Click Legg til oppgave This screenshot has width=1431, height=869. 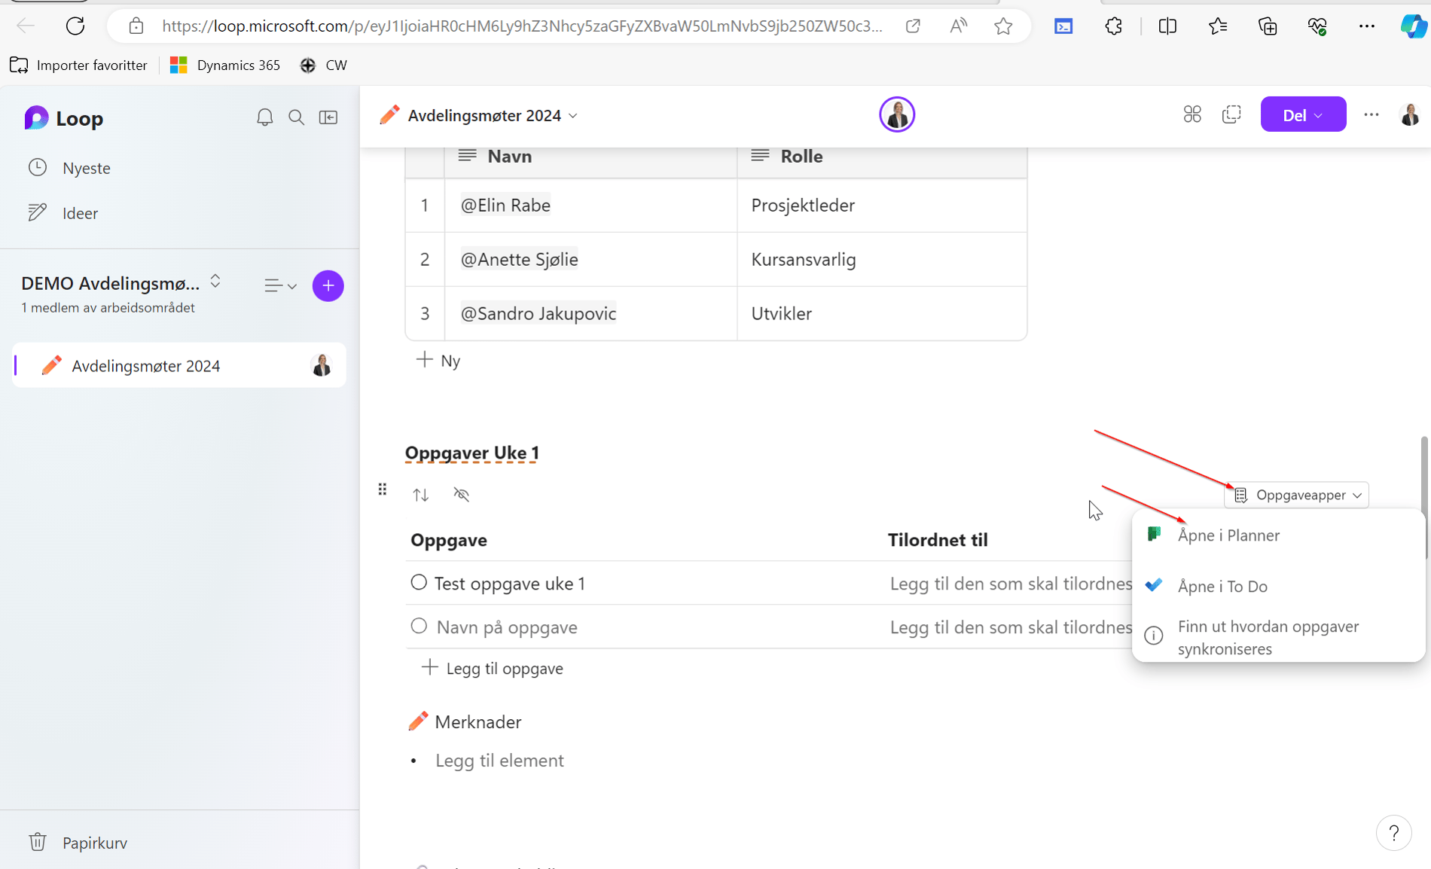point(504,668)
